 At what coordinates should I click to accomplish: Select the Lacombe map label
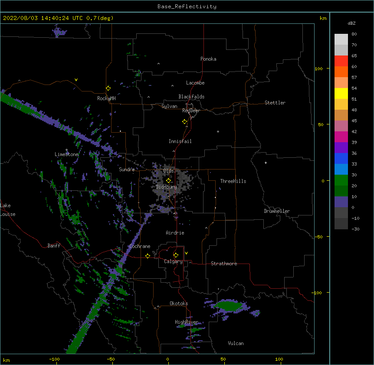point(195,83)
